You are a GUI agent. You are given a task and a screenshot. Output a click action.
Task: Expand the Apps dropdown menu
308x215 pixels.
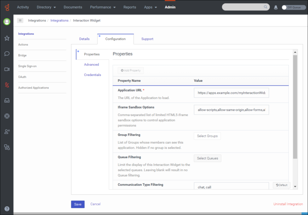[150, 7]
